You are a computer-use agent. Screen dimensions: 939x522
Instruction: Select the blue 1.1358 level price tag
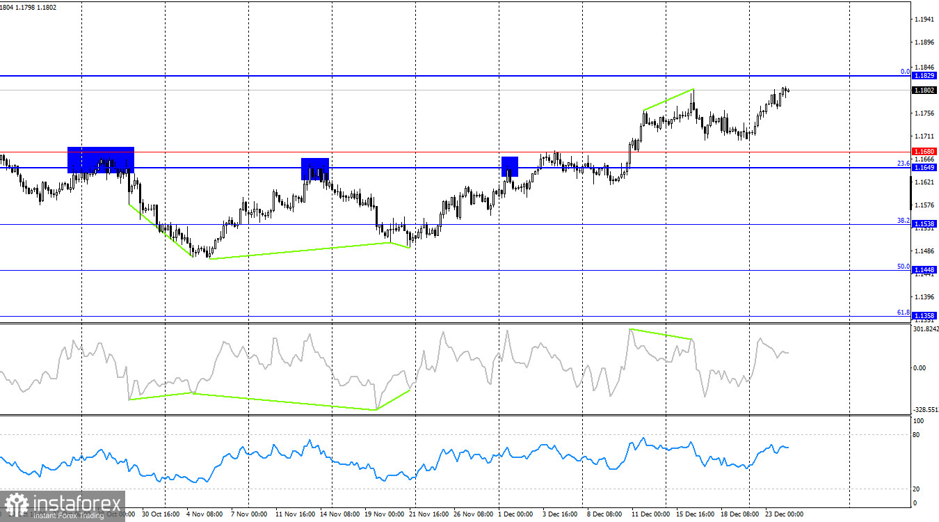click(x=924, y=316)
